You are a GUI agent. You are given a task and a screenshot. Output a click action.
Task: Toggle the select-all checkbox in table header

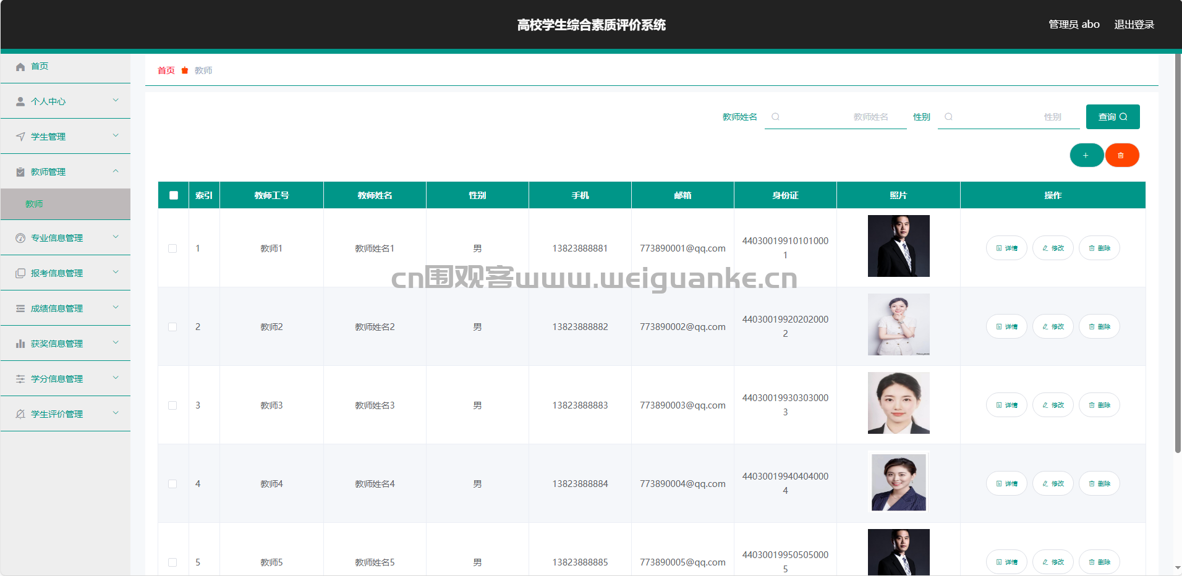click(x=174, y=195)
